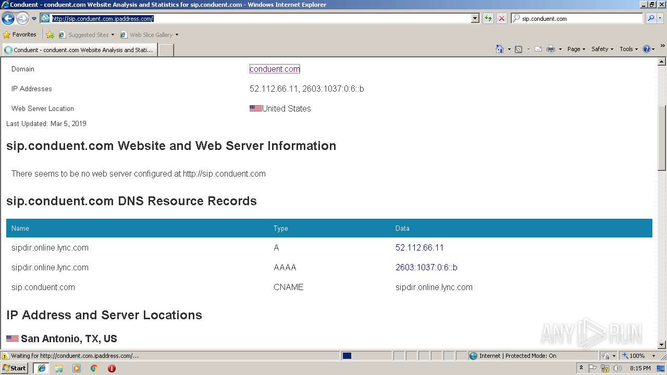Viewport: 667px width, 375px height.
Task: Click the IP Addresses value text
Action: pyautogui.click(x=307, y=89)
